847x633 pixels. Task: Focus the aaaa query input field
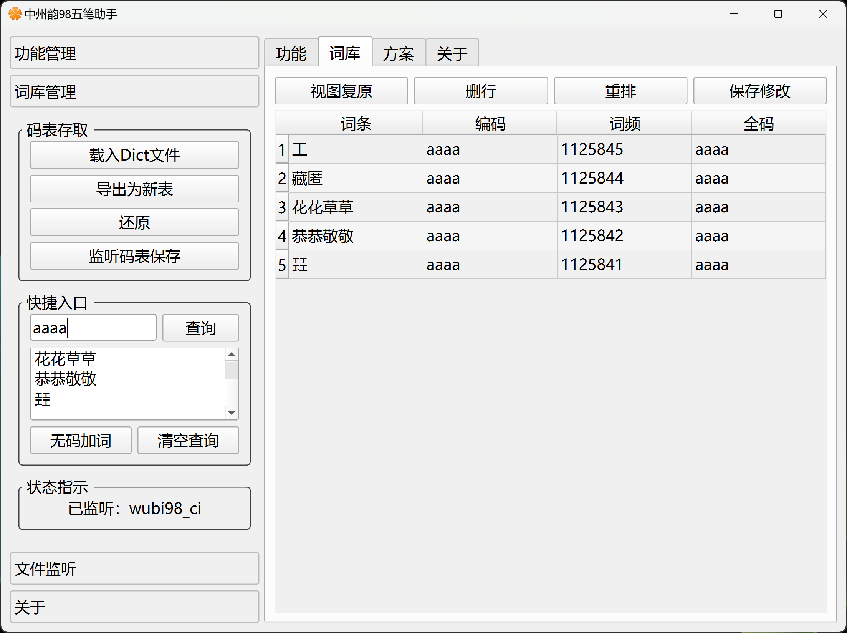[93, 328]
